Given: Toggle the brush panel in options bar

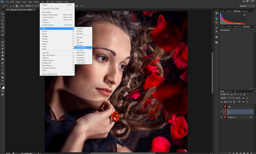Looking at the screenshot, I should click(x=17, y=6).
